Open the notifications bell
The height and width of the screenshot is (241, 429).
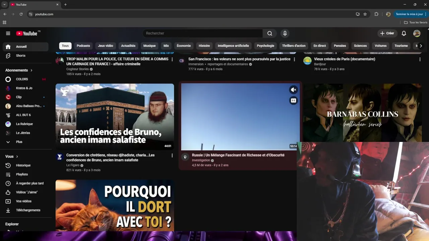(404, 33)
